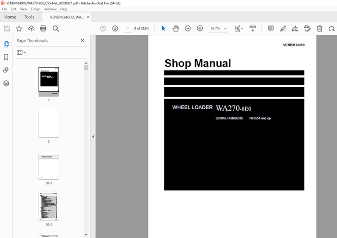Open the zoom level dropdown arrow
The width and height of the screenshot is (337, 238).
(x=225, y=28)
